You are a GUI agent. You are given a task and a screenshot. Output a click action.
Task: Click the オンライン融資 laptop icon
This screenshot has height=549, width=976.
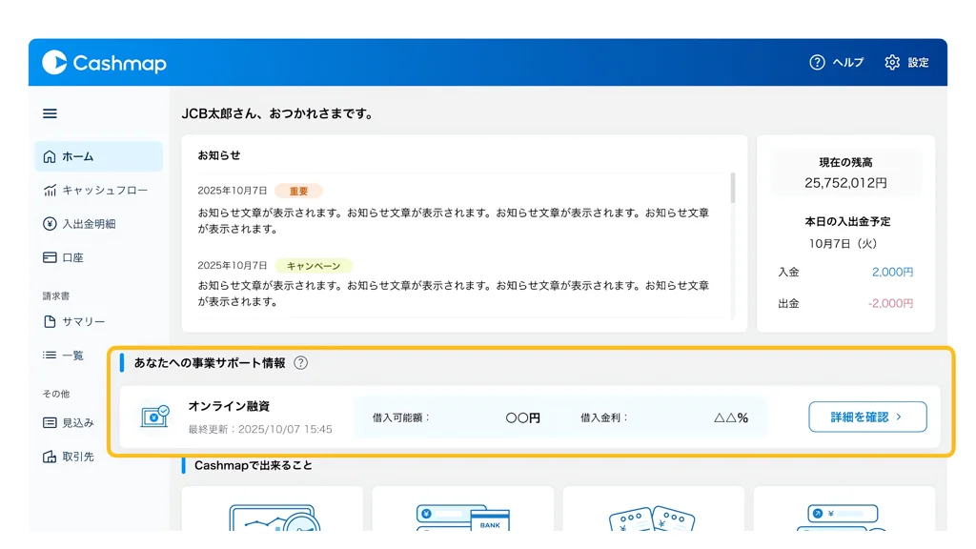[153, 417]
